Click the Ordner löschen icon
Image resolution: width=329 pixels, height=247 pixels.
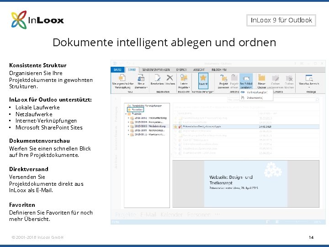click(x=289, y=78)
